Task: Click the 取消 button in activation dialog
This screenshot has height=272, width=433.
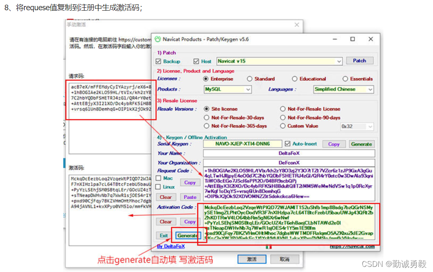Action: click(284, 259)
